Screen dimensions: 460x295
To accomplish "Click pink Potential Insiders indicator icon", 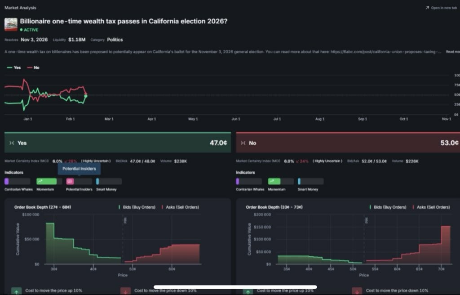I will (70, 181).
